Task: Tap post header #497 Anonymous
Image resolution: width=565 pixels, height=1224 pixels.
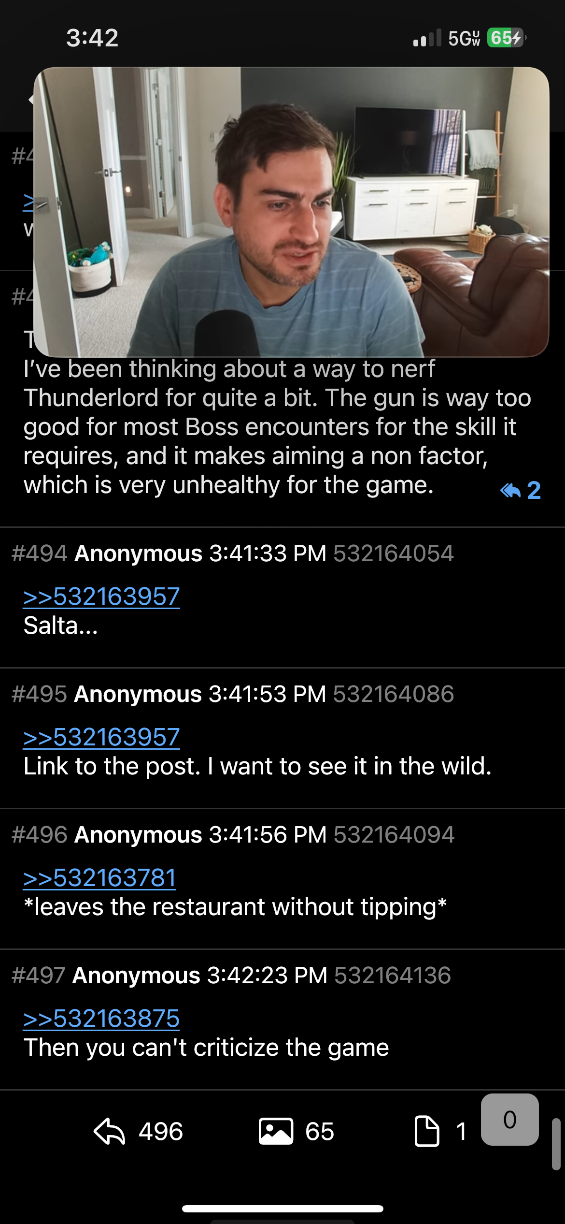Action: point(106,976)
